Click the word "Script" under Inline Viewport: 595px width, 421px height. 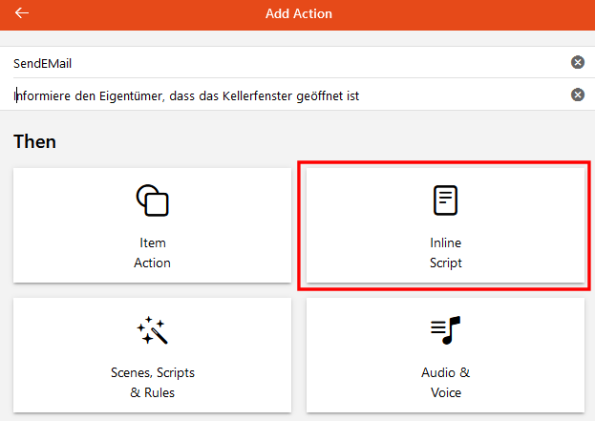point(445,263)
